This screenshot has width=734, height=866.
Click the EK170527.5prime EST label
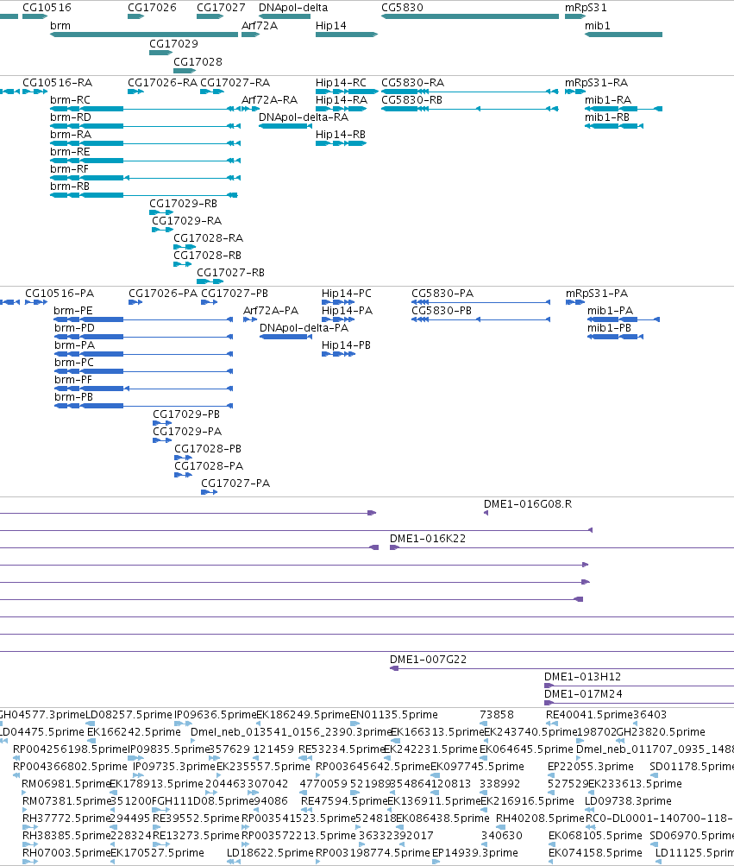tap(157, 853)
